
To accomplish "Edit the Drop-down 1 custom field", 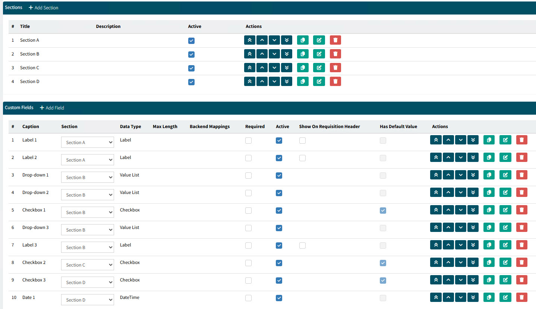I will pos(505,175).
